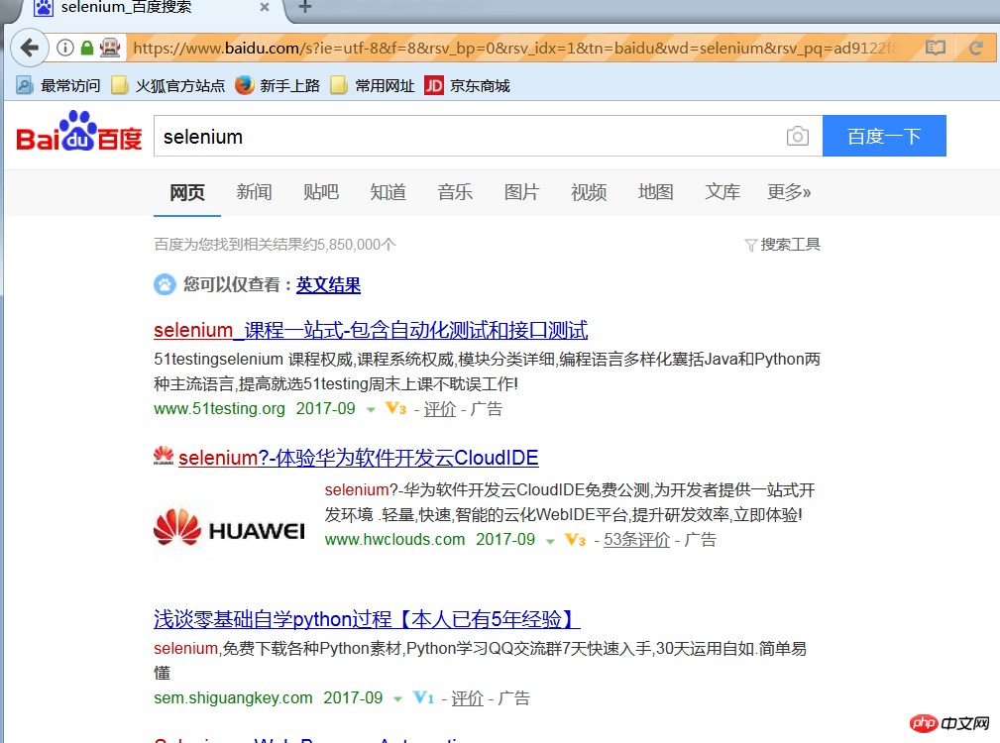Close the selenium_百度搜索 tab
Viewport: 1000px width, 743px height.
pyautogui.click(x=265, y=7)
